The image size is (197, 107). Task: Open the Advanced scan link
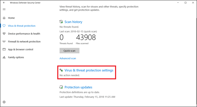68,58
